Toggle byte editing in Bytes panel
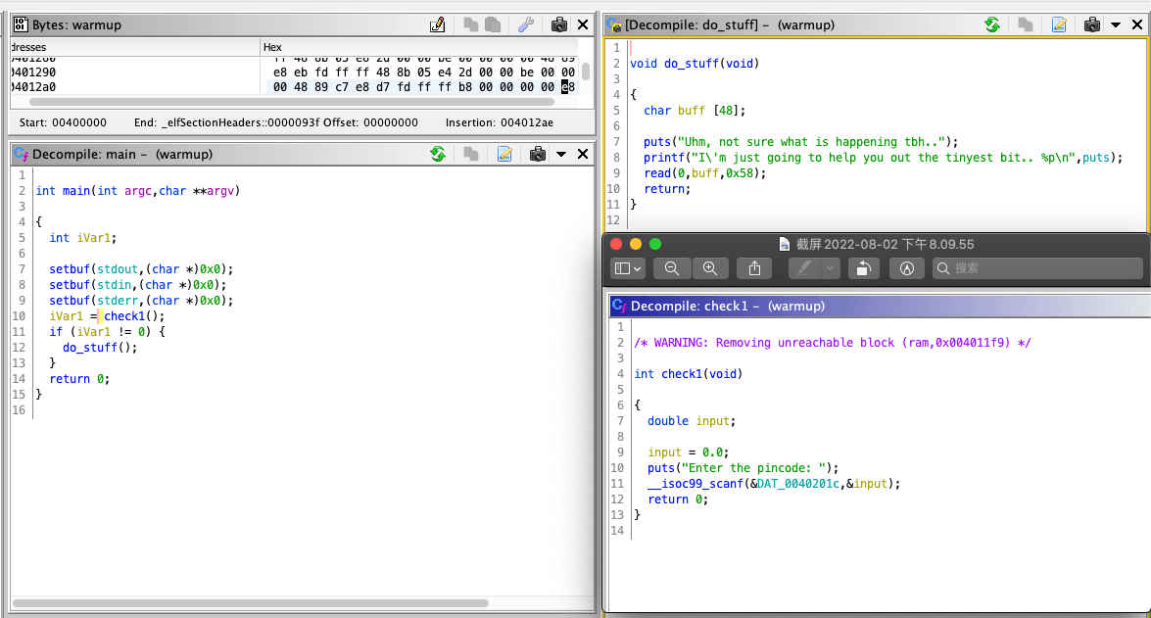1151x618 pixels. pos(438,24)
